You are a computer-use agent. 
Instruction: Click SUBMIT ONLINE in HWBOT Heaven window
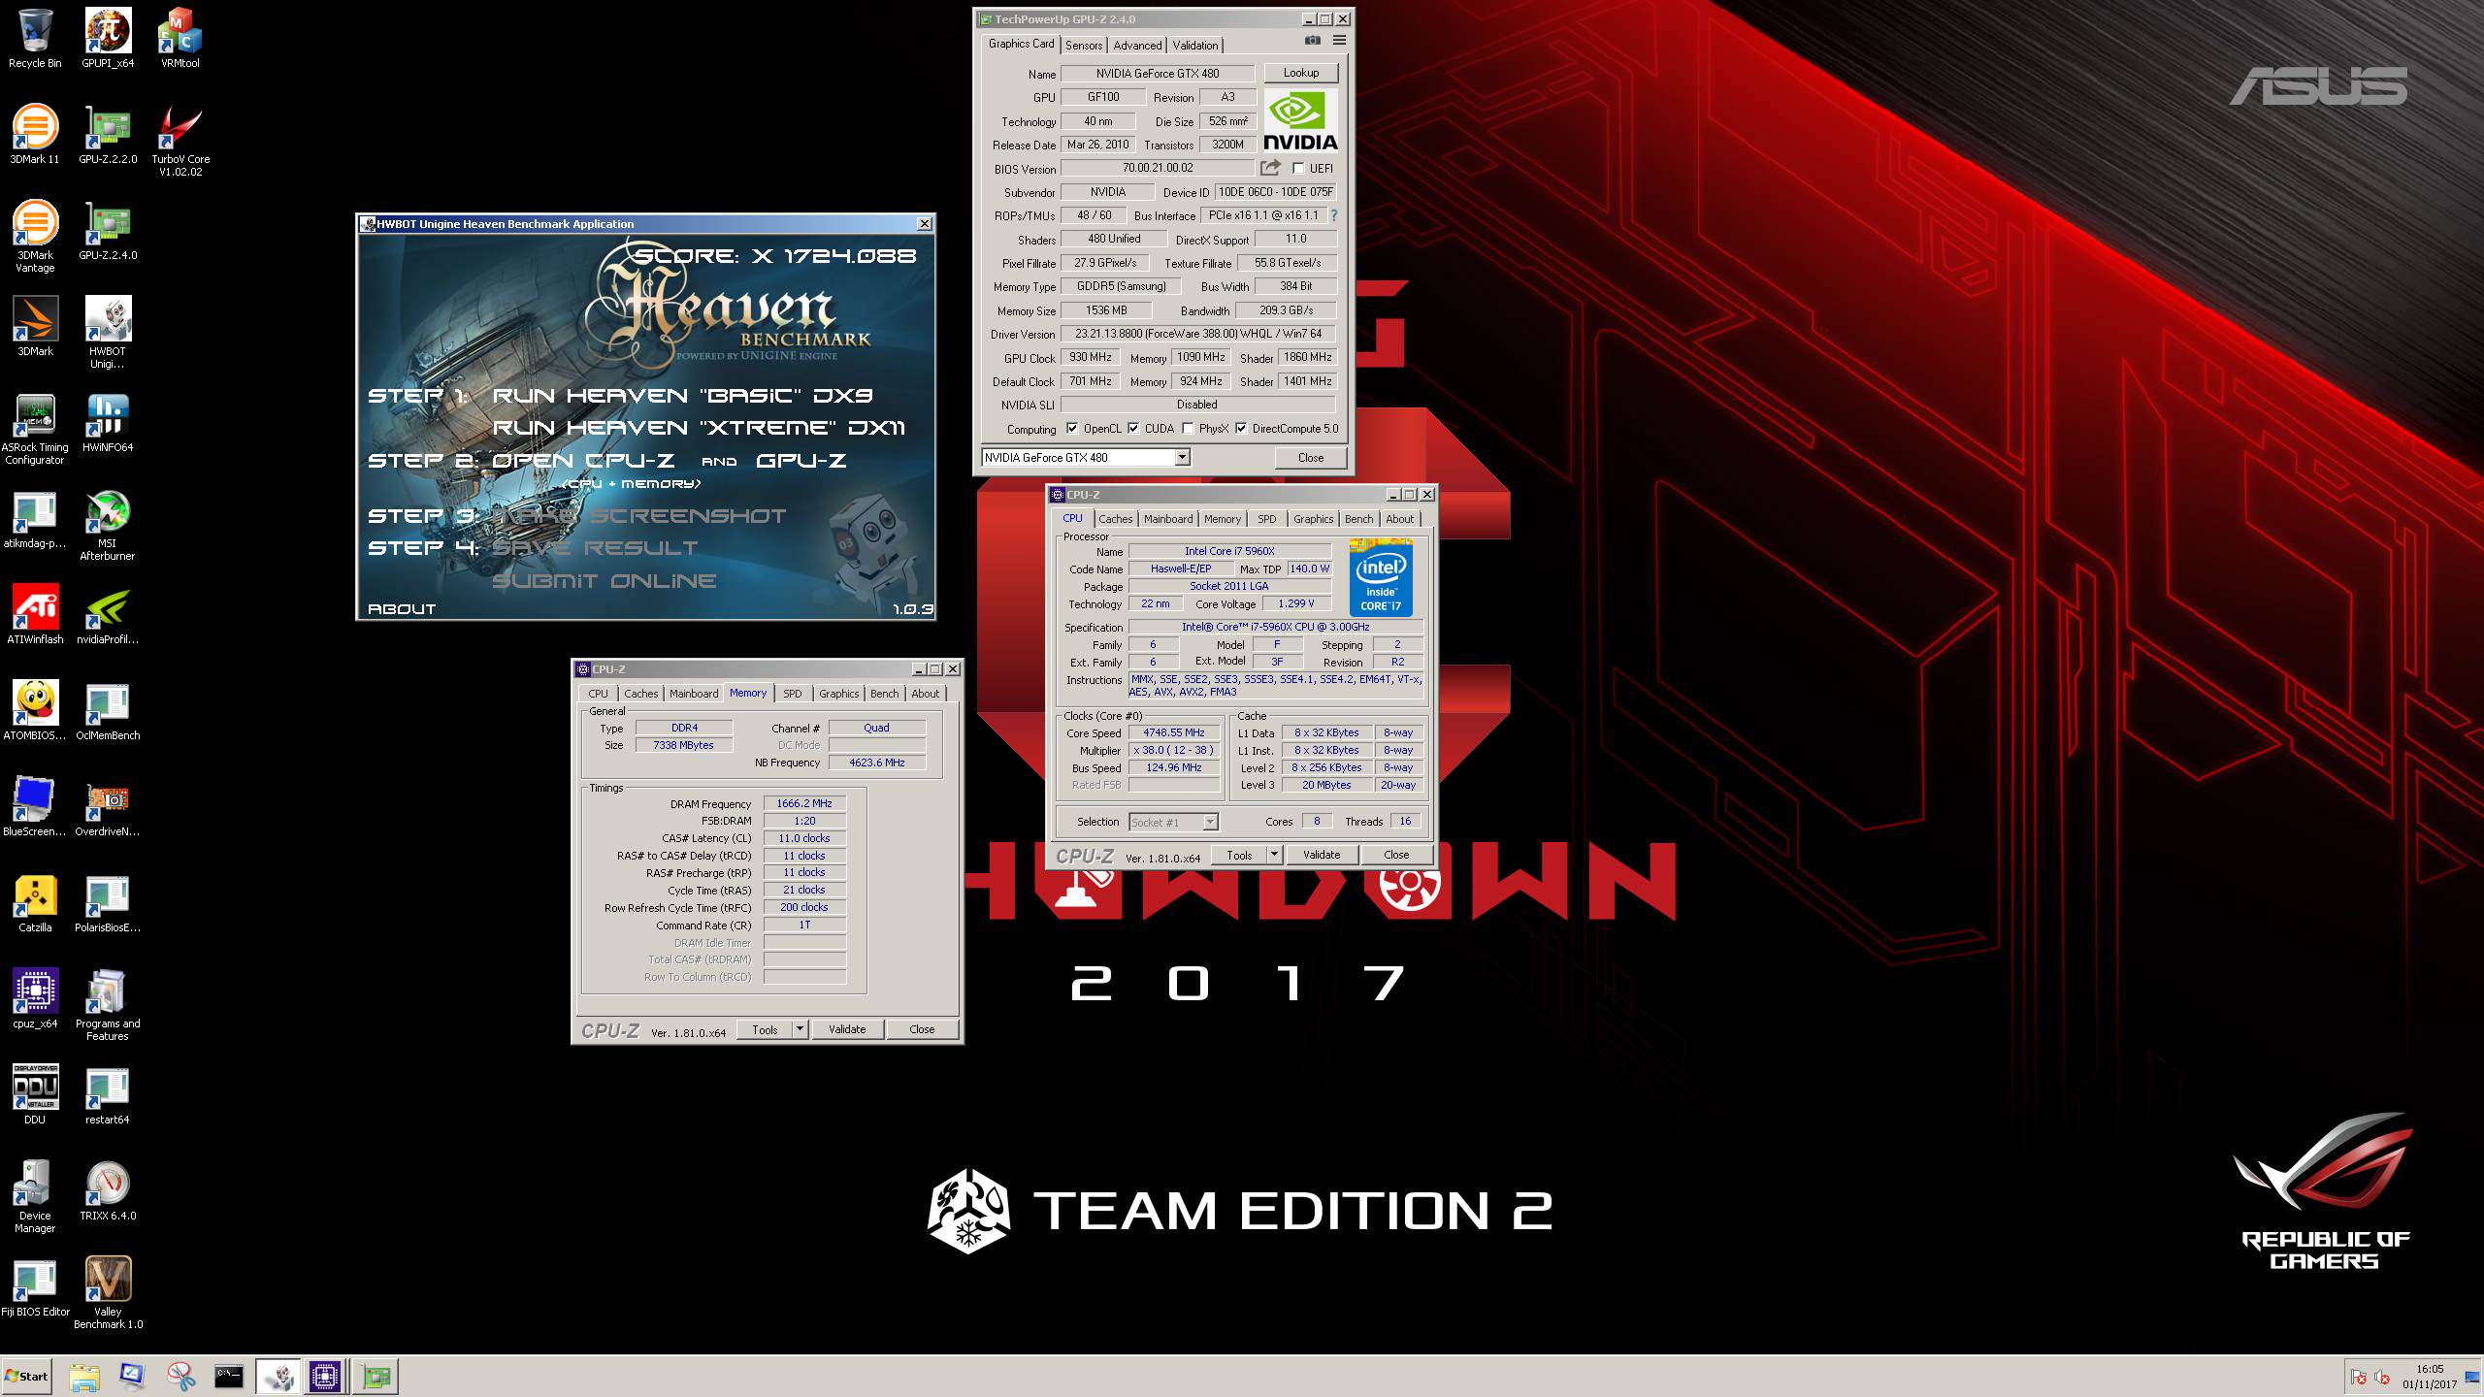(604, 581)
